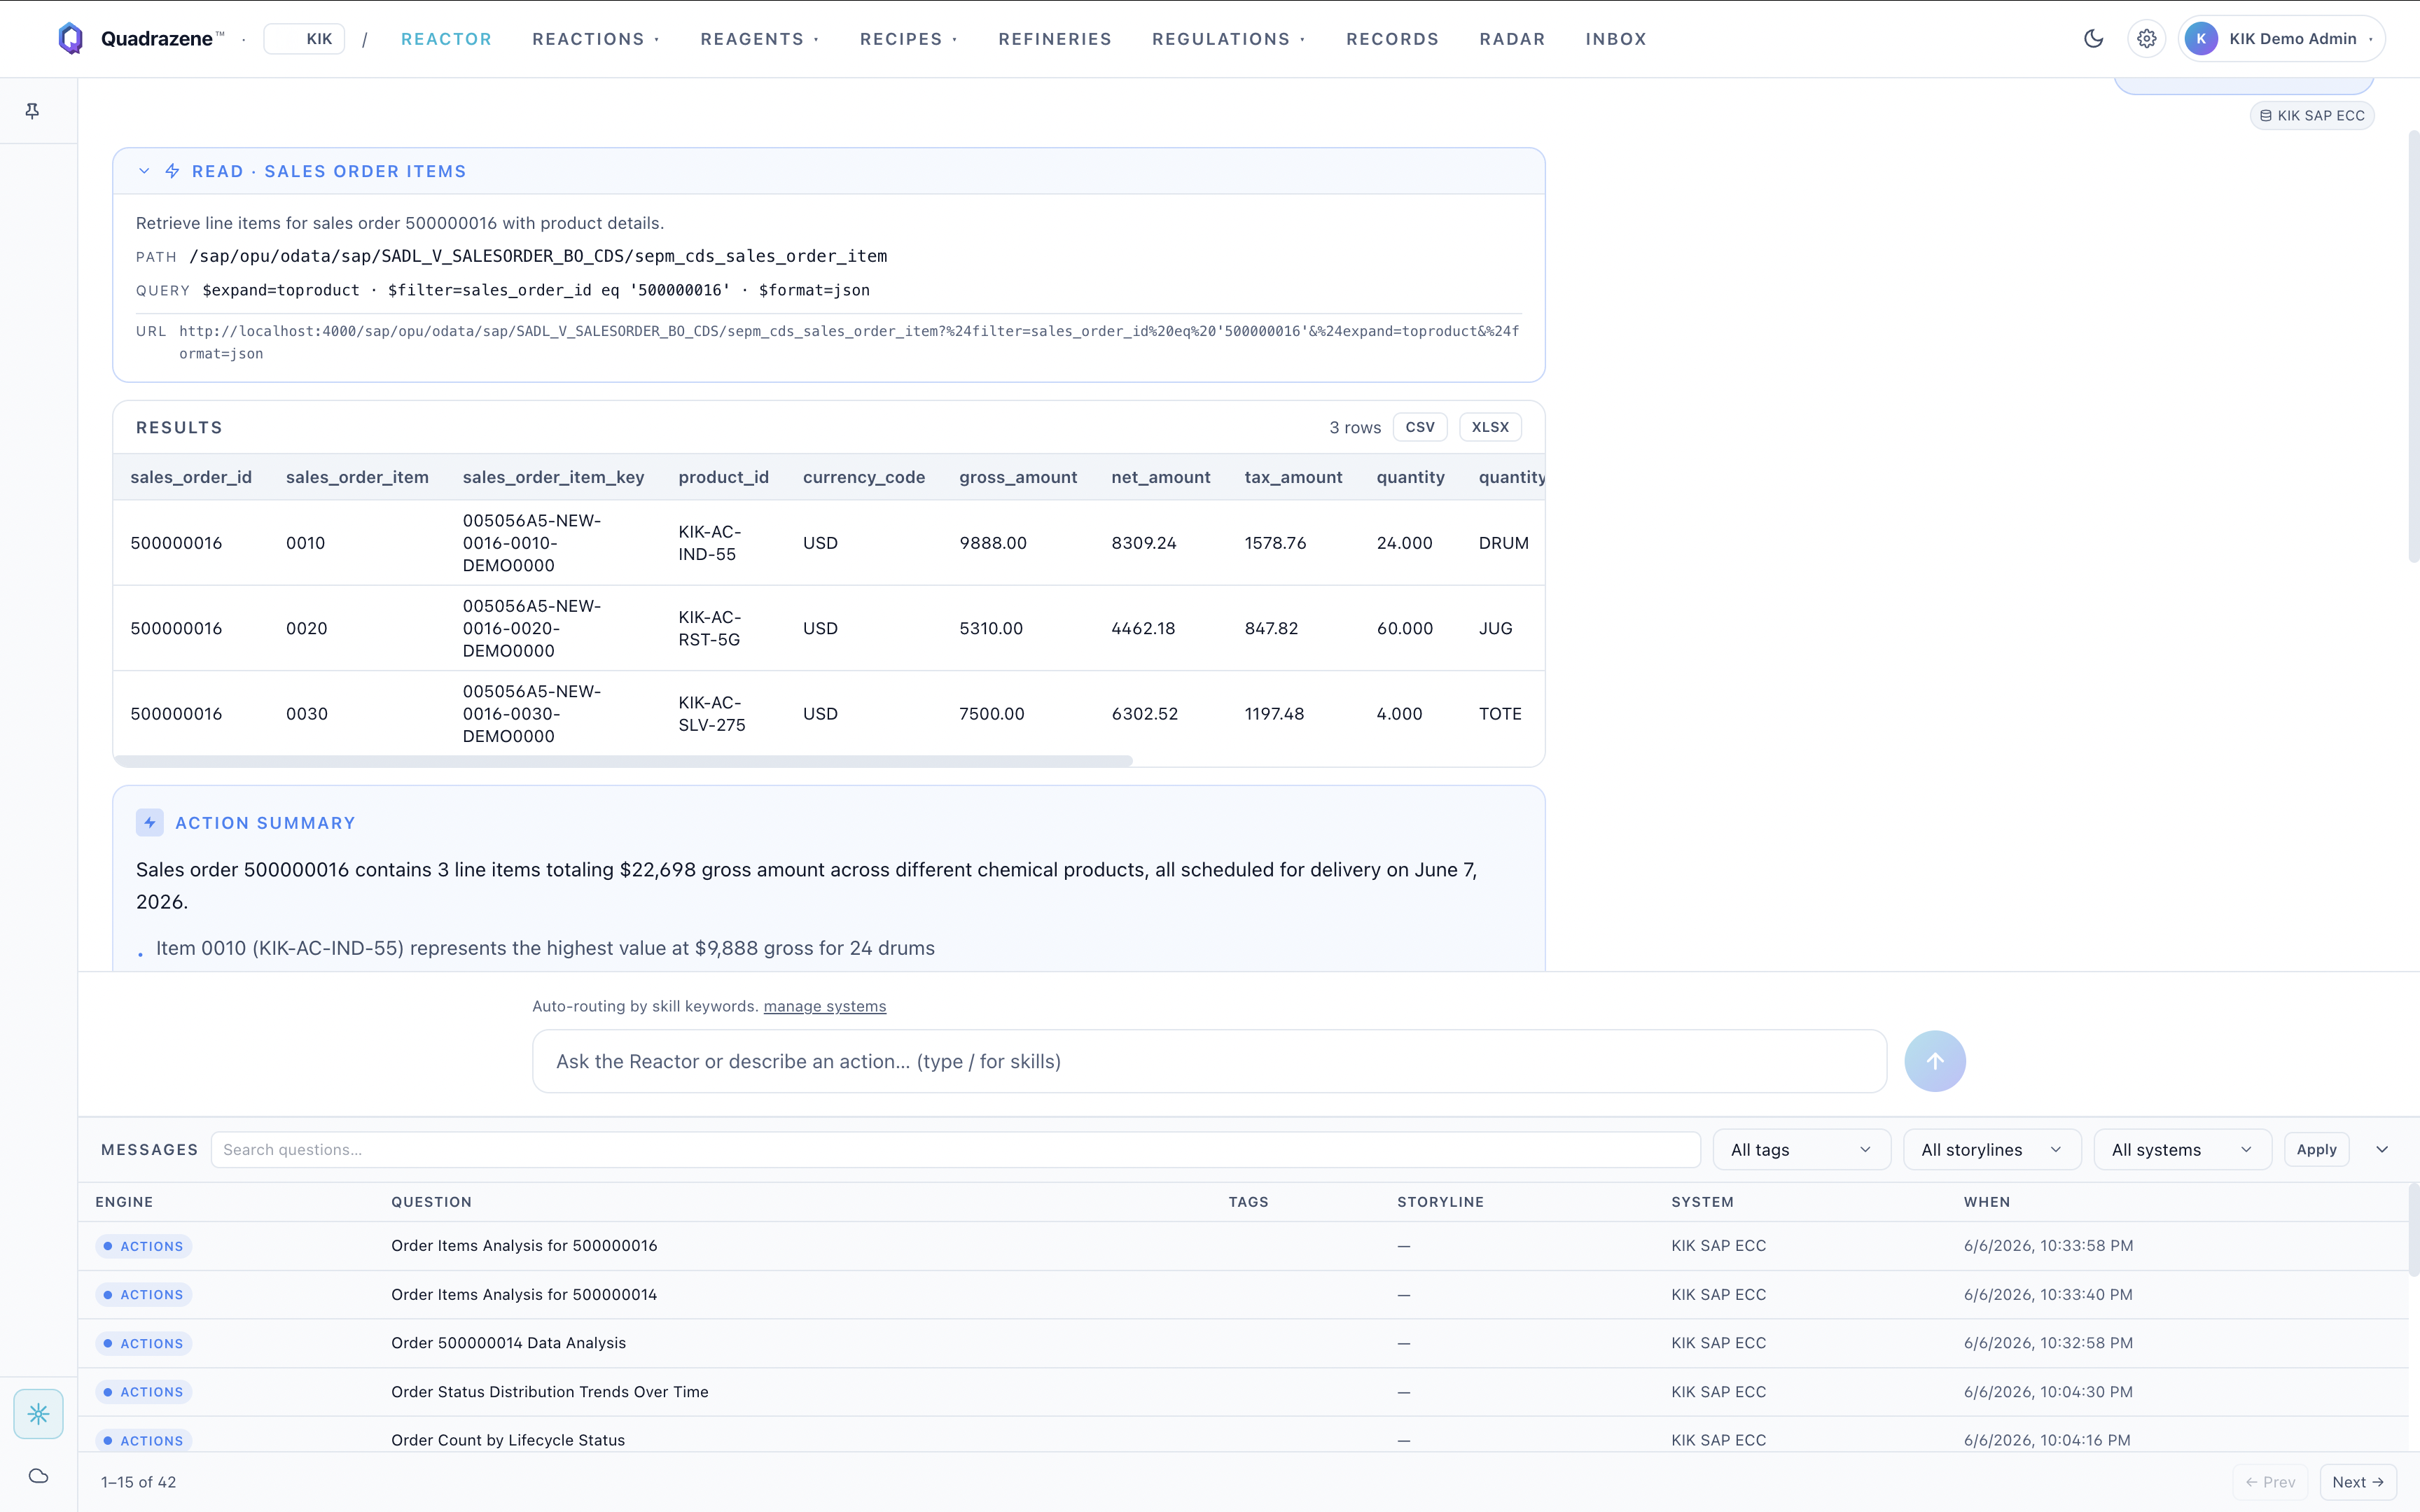Click product cell KIK-AC-RST-5G
Screen dimensions: 2420x1512
click(710, 628)
